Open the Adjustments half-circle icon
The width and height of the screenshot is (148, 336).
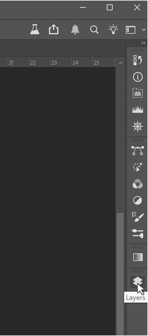click(137, 200)
